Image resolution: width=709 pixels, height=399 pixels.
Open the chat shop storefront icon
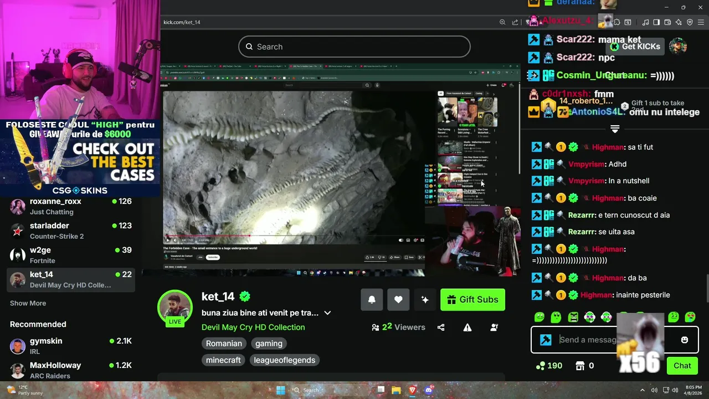[580, 366]
